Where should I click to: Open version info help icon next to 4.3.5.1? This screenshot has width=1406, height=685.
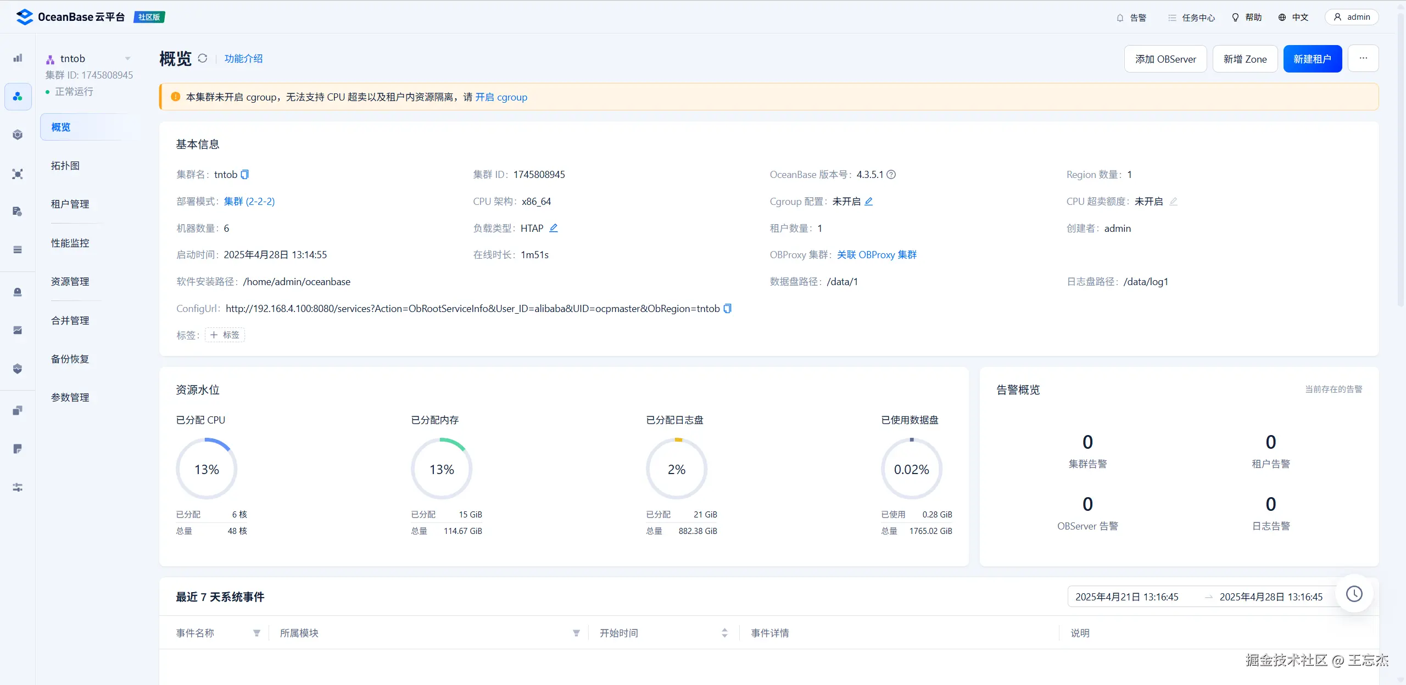click(891, 175)
